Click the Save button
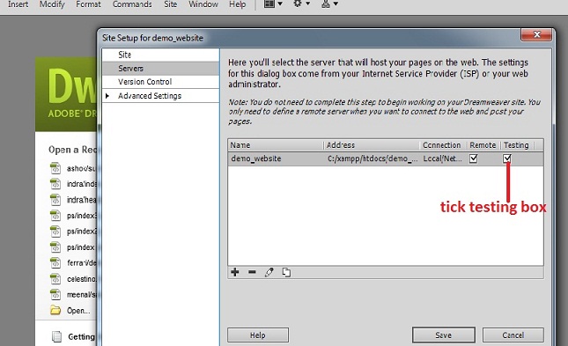The image size is (568, 346). click(x=443, y=335)
